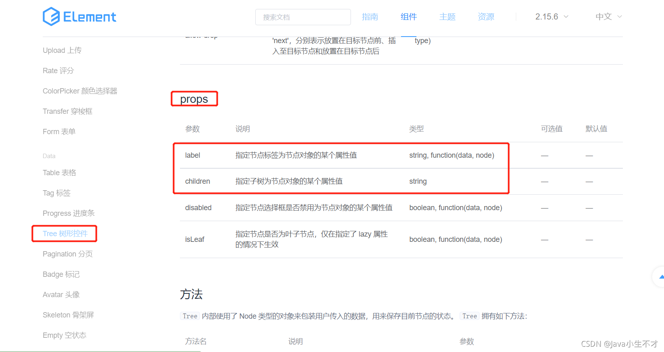
Task: Open the 资源 nav tab
Action: [x=486, y=17]
